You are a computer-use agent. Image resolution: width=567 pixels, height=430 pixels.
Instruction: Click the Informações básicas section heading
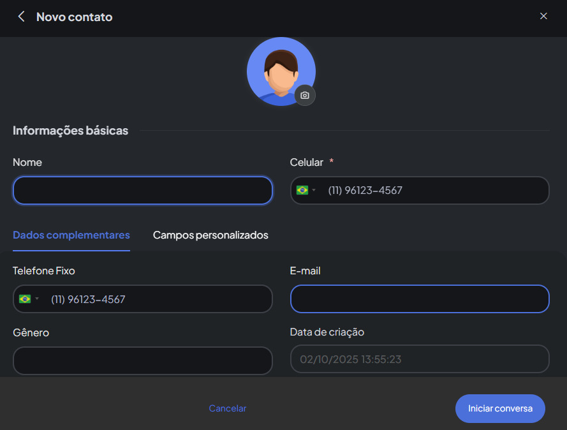click(x=70, y=131)
